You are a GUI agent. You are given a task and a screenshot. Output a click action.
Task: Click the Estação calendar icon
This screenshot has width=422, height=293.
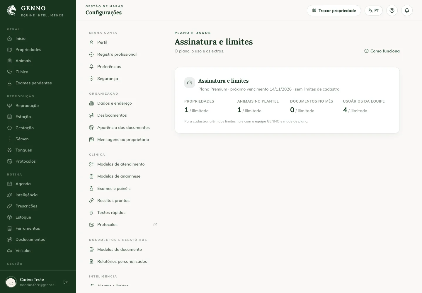coord(10,117)
